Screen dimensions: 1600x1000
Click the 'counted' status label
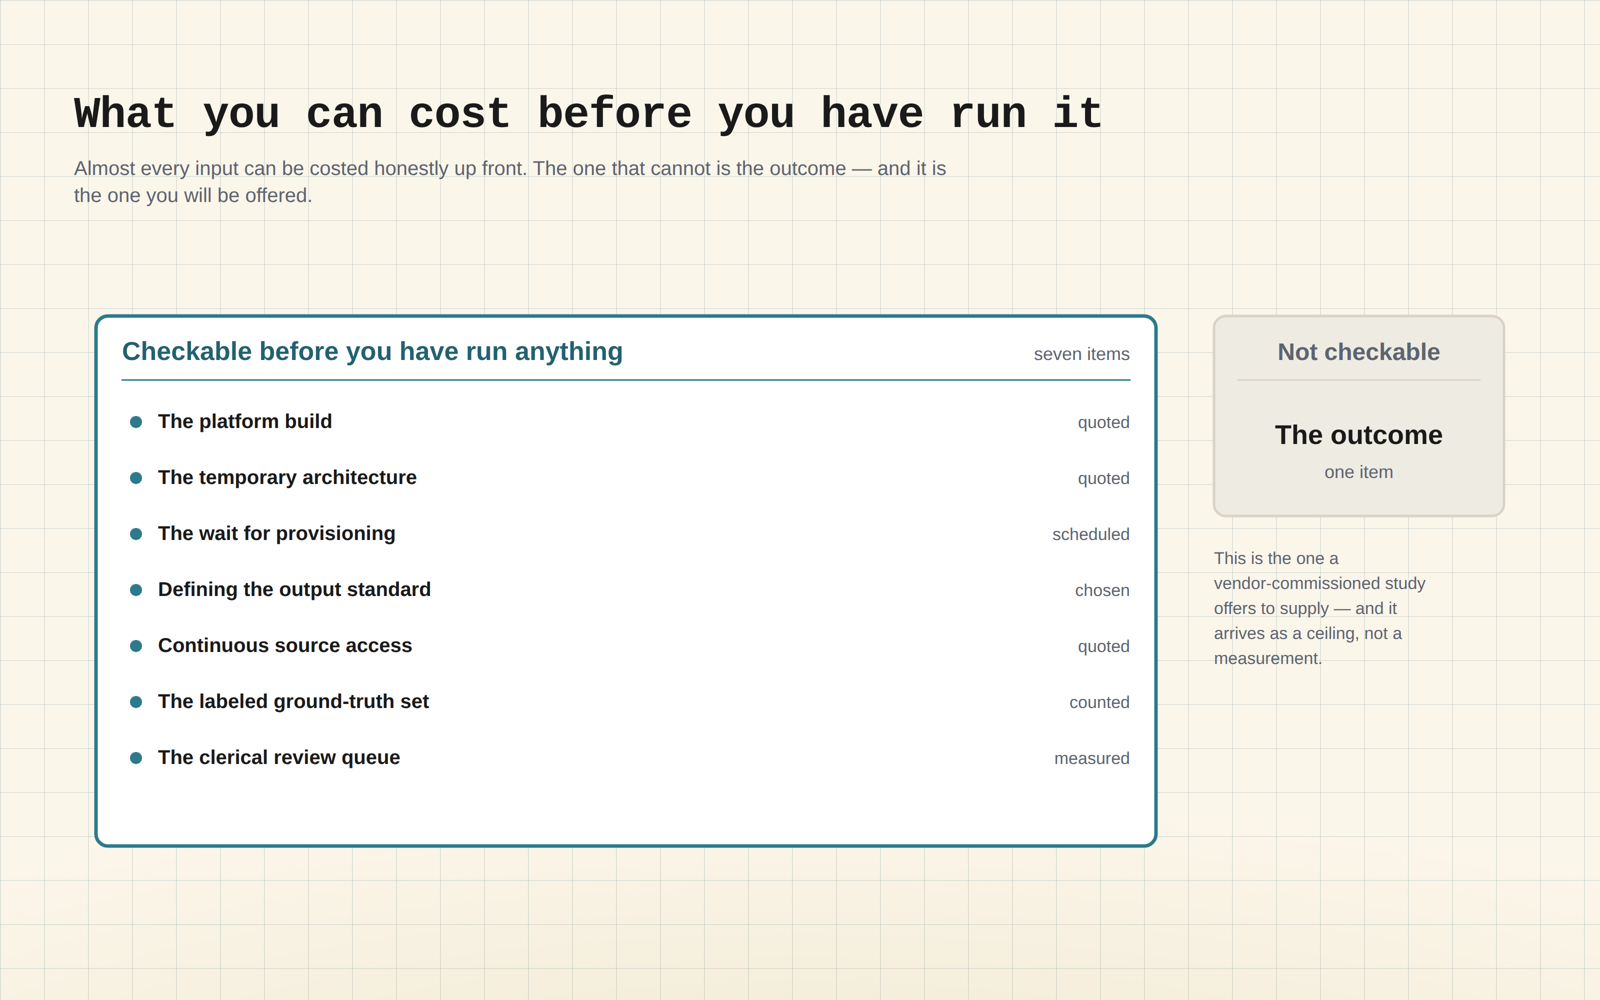[1099, 702]
